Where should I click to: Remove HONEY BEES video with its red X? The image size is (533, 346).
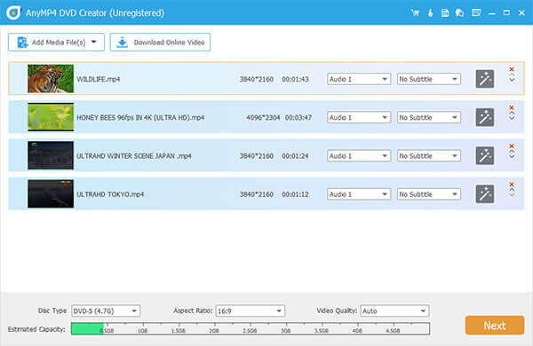point(512,107)
